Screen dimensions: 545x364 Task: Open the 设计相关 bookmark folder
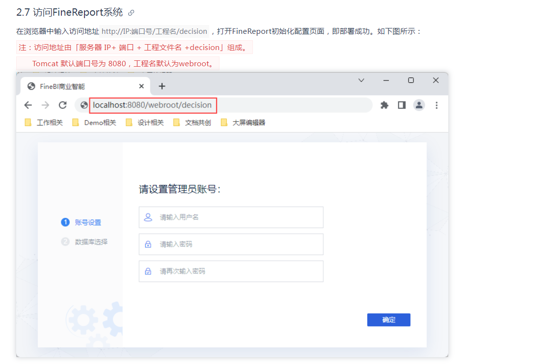click(144, 123)
